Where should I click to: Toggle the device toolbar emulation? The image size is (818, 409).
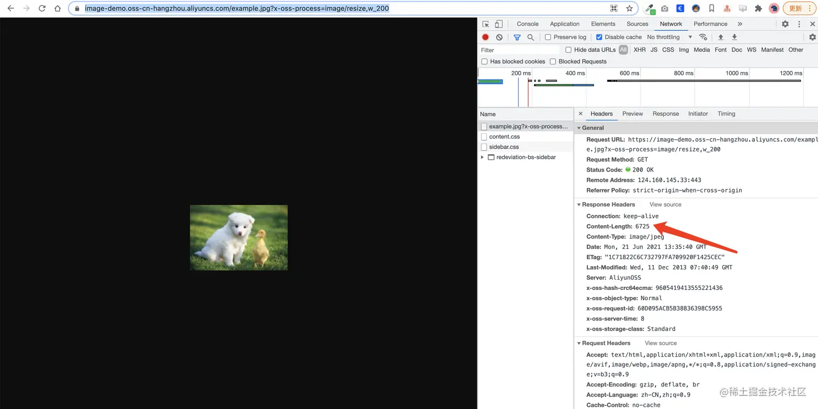coord(499,24)
